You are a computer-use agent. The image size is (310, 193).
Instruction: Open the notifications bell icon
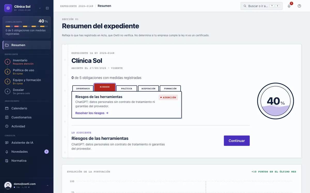pyautogui.click(x=289, y=6)
